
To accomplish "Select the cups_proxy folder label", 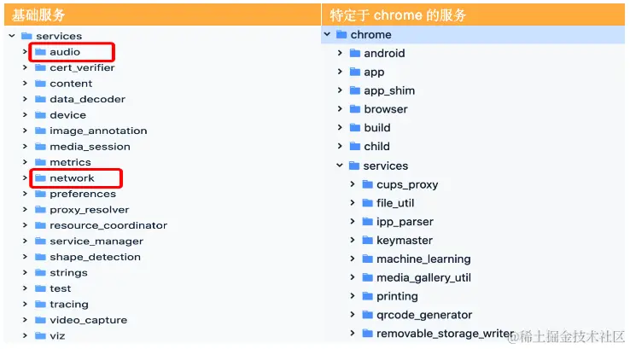I will coord(406,184).
